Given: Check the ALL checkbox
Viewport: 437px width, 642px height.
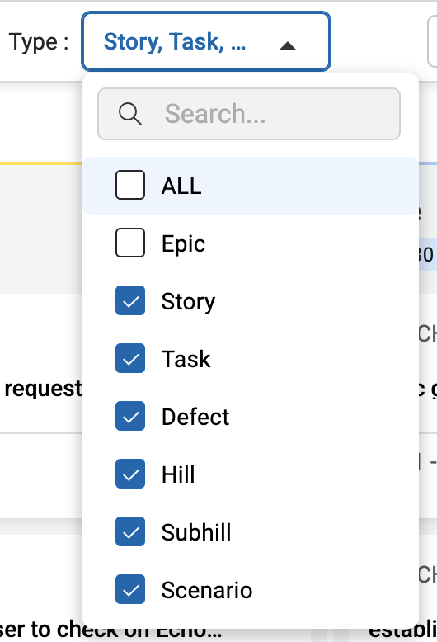Looking at the screenshot, I should 130,185.
